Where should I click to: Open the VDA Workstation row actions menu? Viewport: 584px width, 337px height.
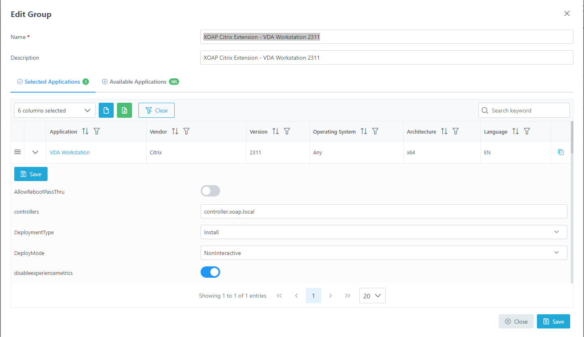pyautogui.click(x=17, y=152)
